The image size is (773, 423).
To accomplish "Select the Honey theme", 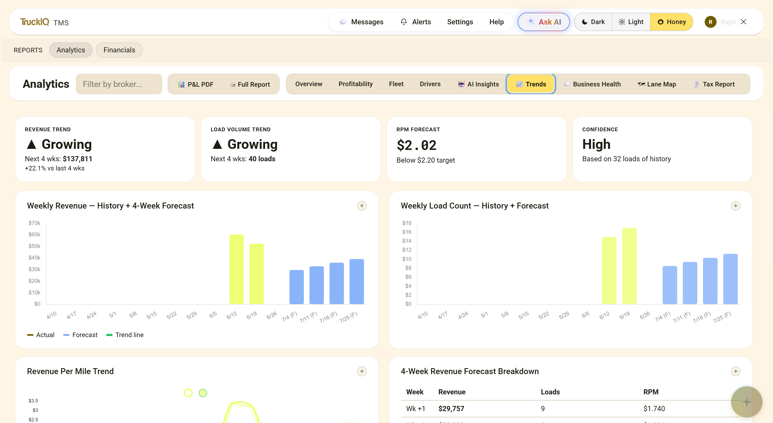I will [671, 22].
